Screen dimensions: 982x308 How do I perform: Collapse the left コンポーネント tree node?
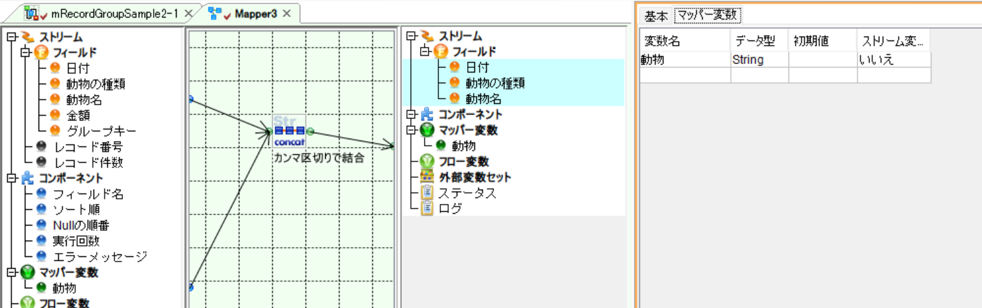click(10, 178)
